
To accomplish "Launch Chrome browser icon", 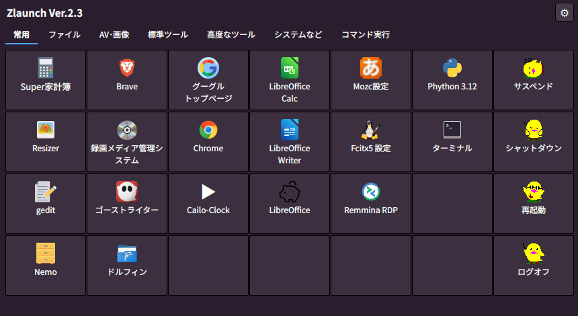I will 208,130.
